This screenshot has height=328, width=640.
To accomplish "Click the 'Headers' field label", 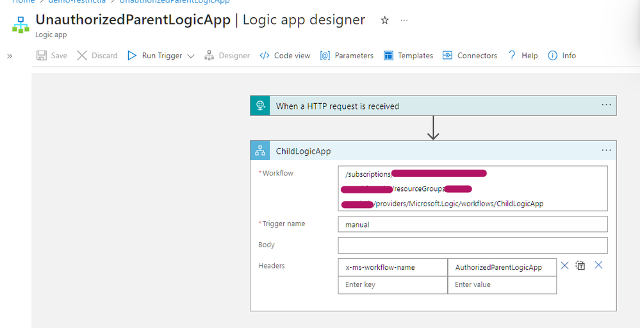I will point(272,266).
